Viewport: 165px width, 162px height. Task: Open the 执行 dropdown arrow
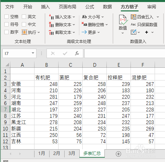coord(39,33)
